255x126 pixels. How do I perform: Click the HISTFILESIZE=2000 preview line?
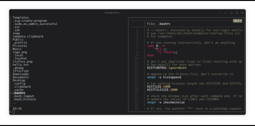click(162, 90)
